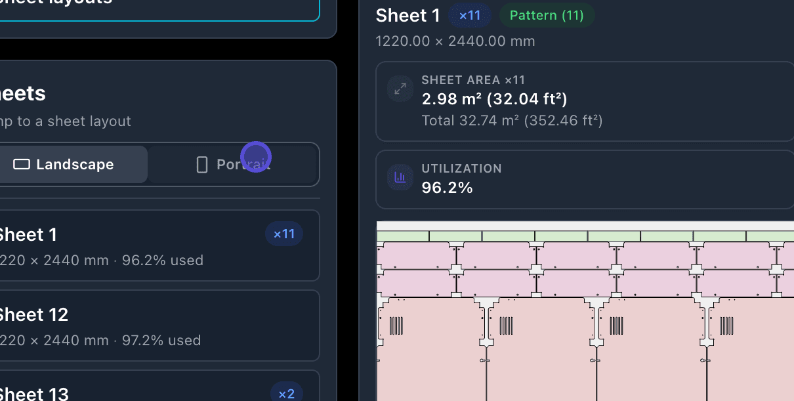
Task: Switch orientation to Landscape
Action: click(73, 164)
